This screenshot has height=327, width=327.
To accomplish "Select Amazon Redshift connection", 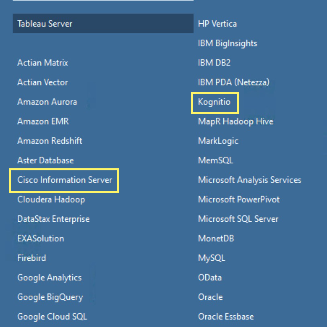I will point(49,141).
